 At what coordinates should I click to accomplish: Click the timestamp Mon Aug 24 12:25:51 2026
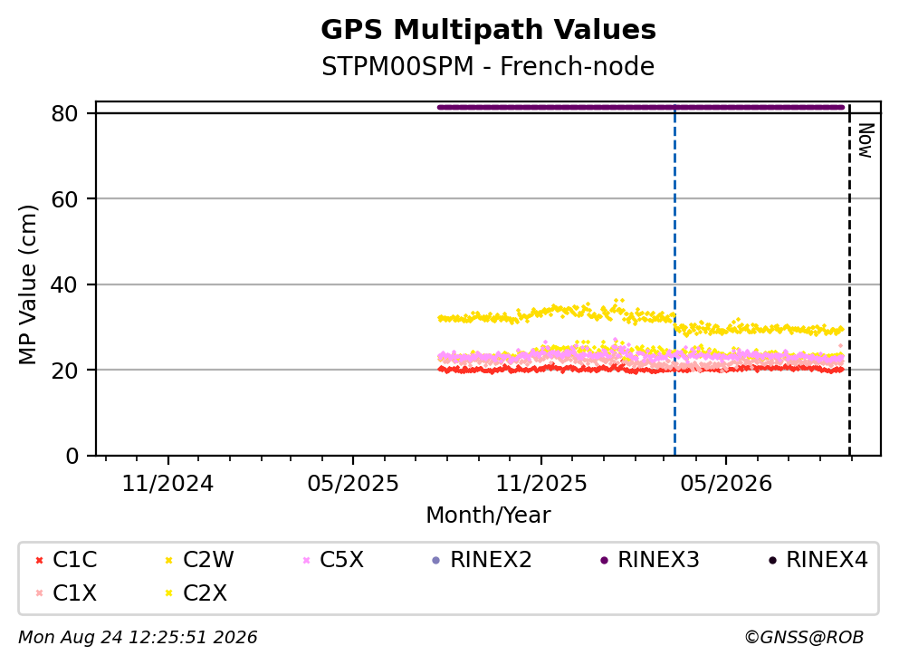(x=138, y=638)
